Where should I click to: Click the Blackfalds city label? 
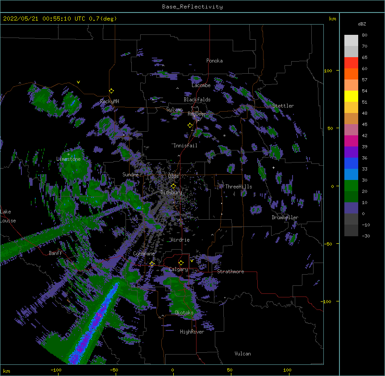pos(197,100)
